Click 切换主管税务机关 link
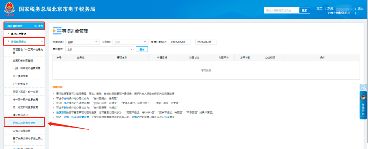368x149 pixels. coord(339,13)
